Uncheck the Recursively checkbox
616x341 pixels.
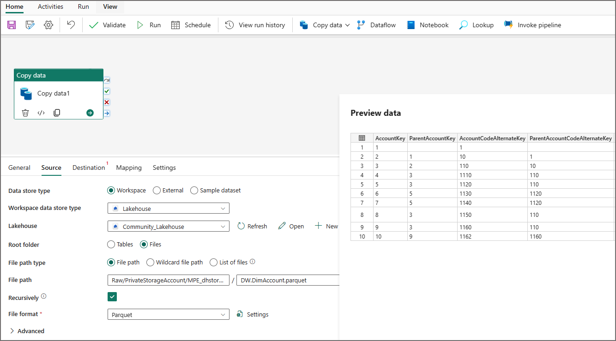pos(112,297)
